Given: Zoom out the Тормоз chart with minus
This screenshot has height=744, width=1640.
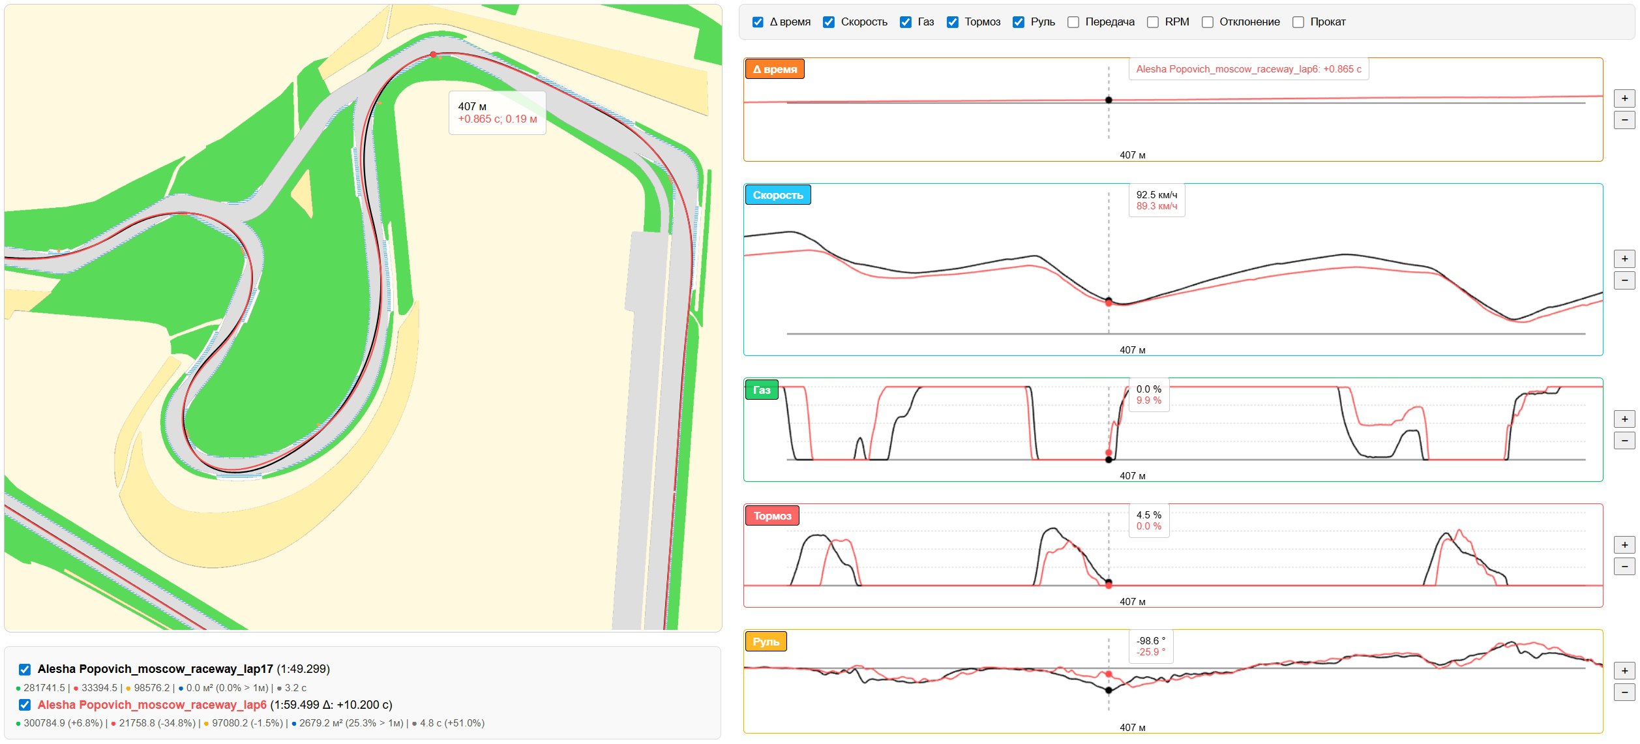Looking at the screenshot, I should 1624,566.
